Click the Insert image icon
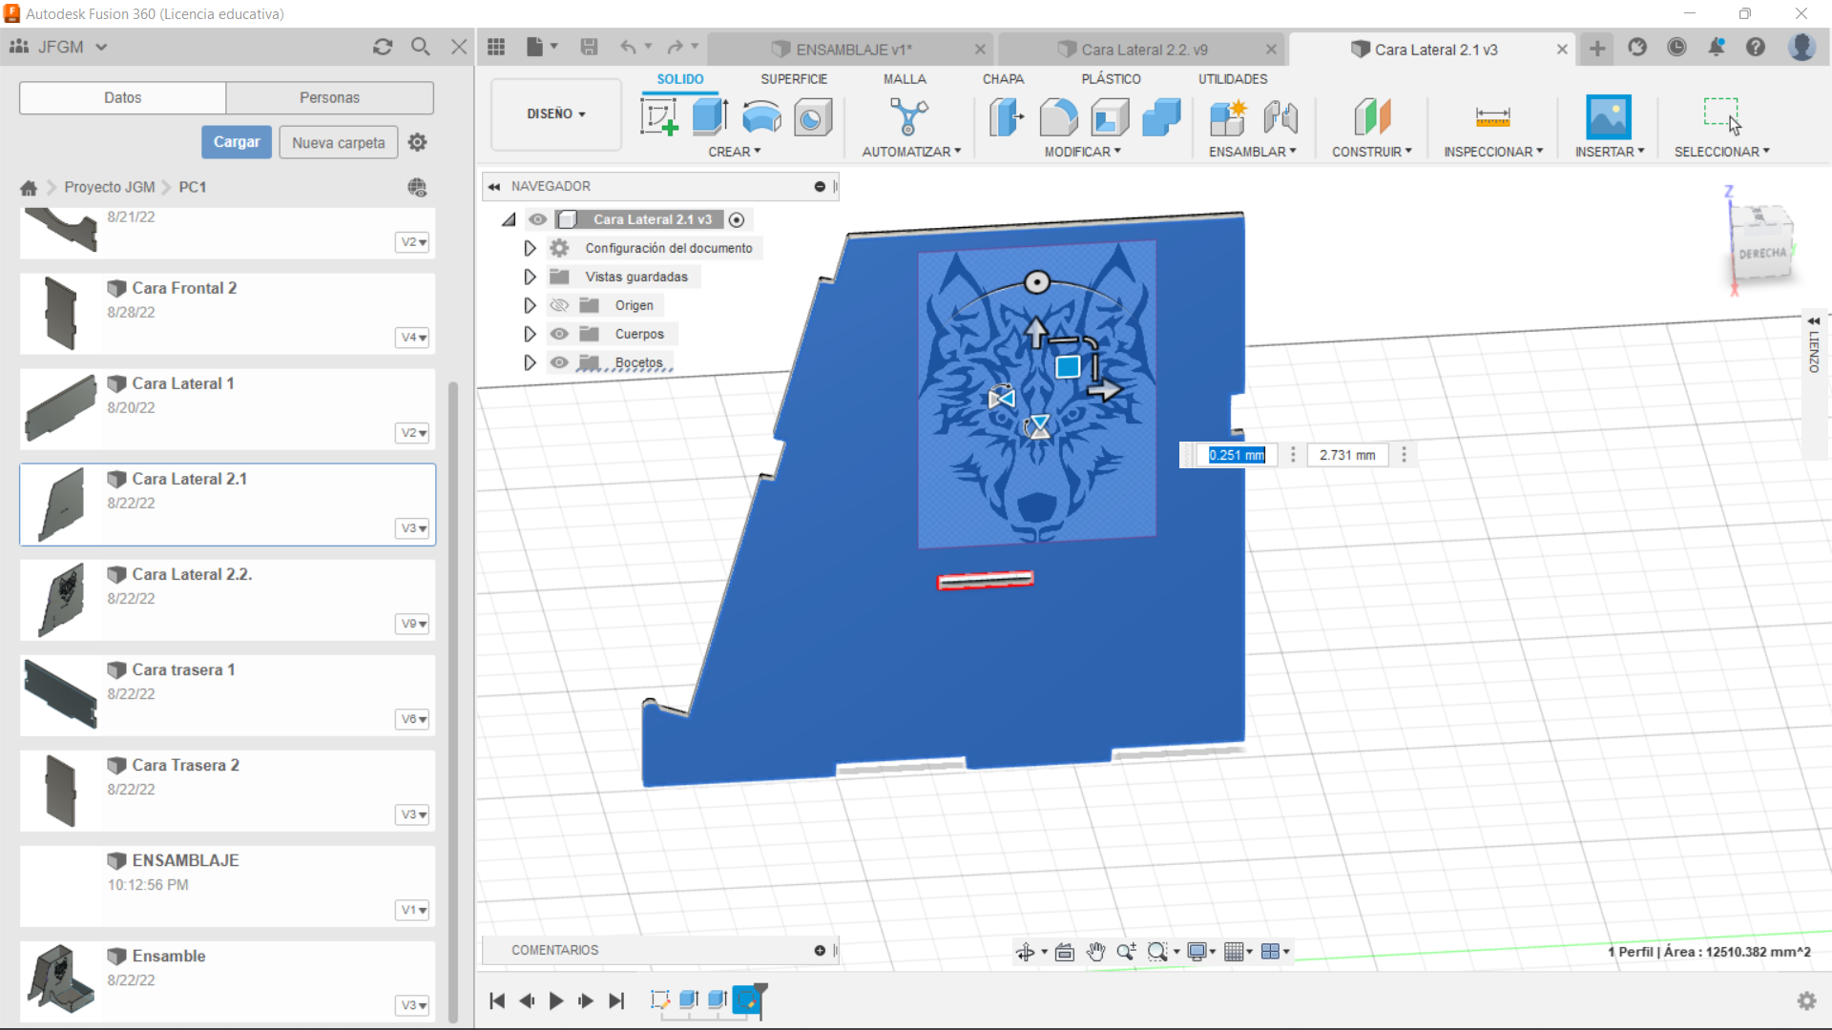1832x1030 pixels. (x=1608, y=117)
